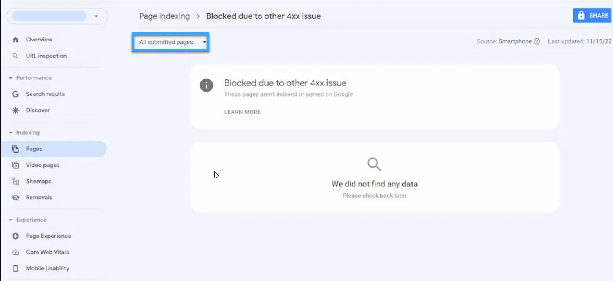
Task: Collapse the Indexing section
Action: click(11, 133)
